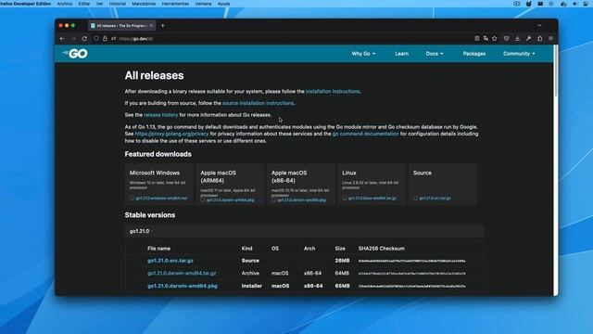This screenshot has height=334, width=593.
Task: Follow the source installation instructions link
Action: (258, 103)
